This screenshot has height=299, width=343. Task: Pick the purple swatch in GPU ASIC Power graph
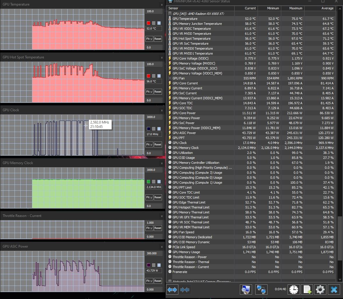[x=149, y=265]
